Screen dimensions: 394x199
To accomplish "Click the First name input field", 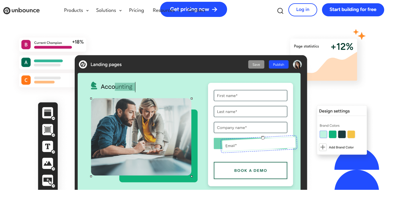I will [251, 96].
